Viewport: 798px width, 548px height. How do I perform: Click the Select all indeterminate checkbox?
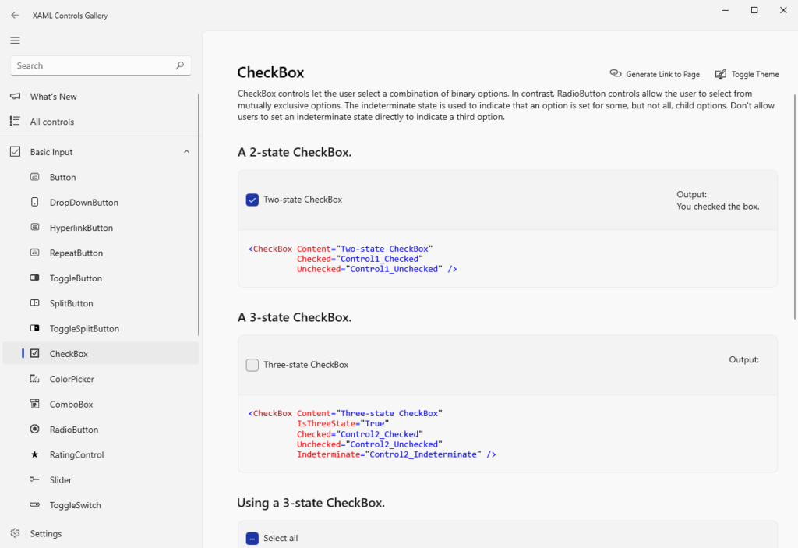[252, 538]
